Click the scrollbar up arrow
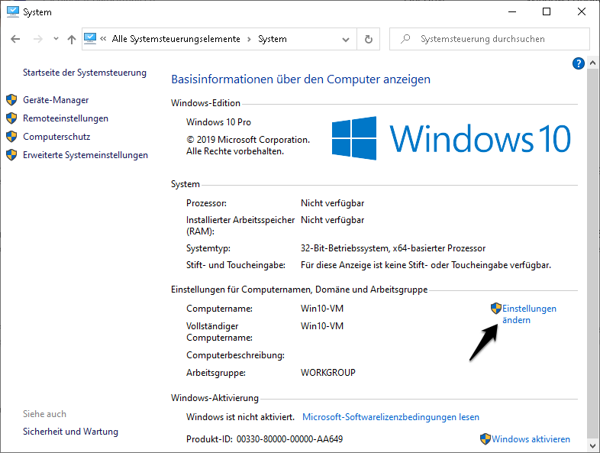 tap(592, 63)
